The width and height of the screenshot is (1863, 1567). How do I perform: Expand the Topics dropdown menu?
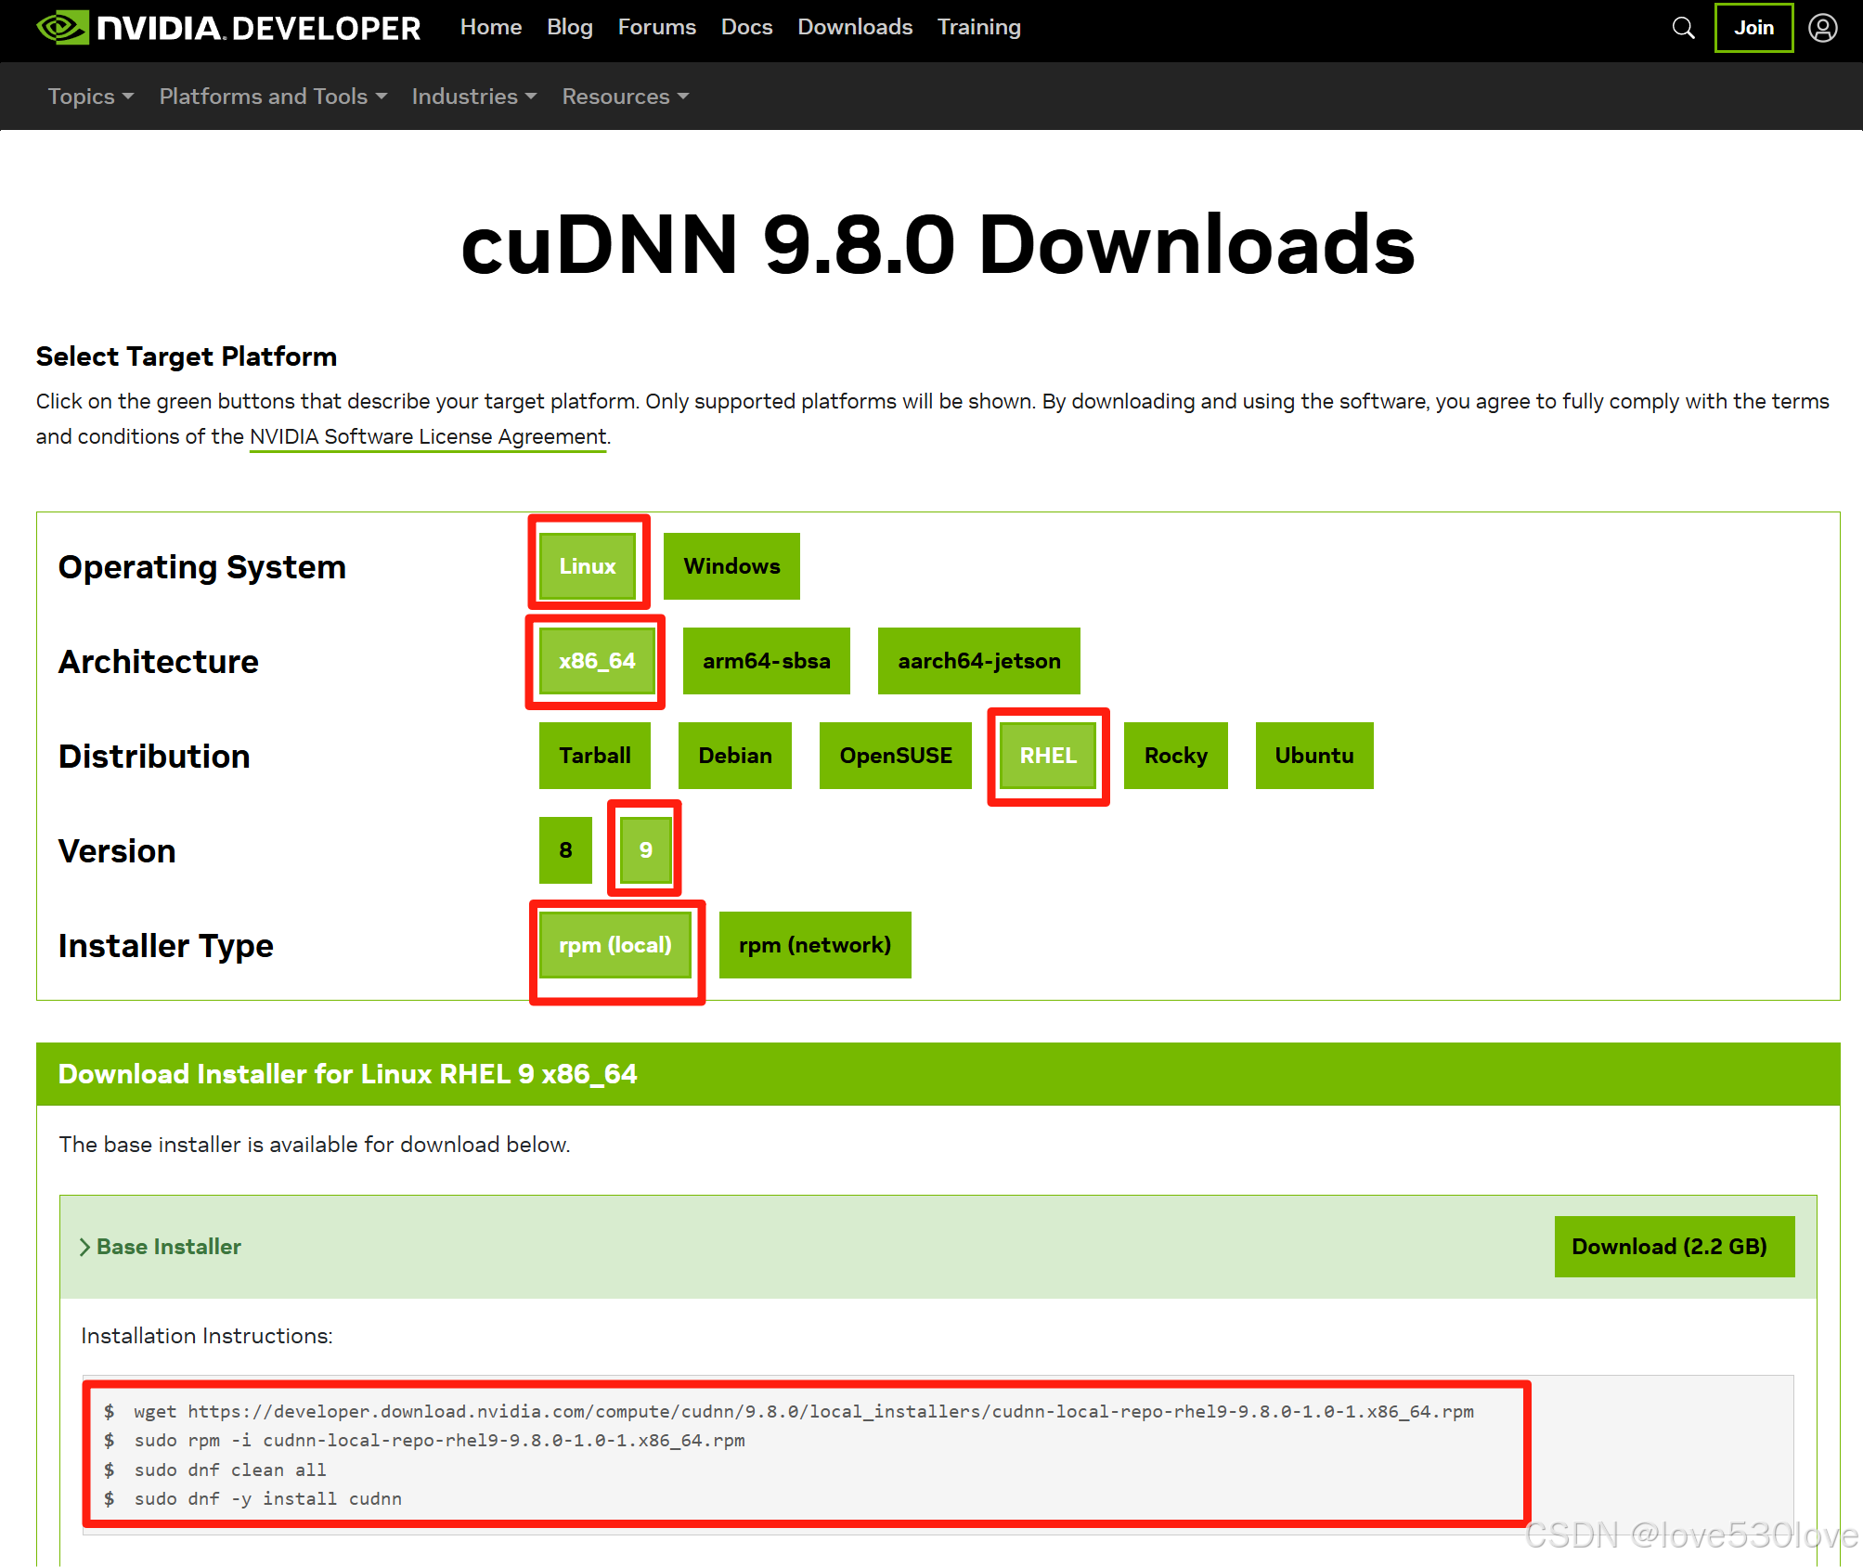pos(91,97)
